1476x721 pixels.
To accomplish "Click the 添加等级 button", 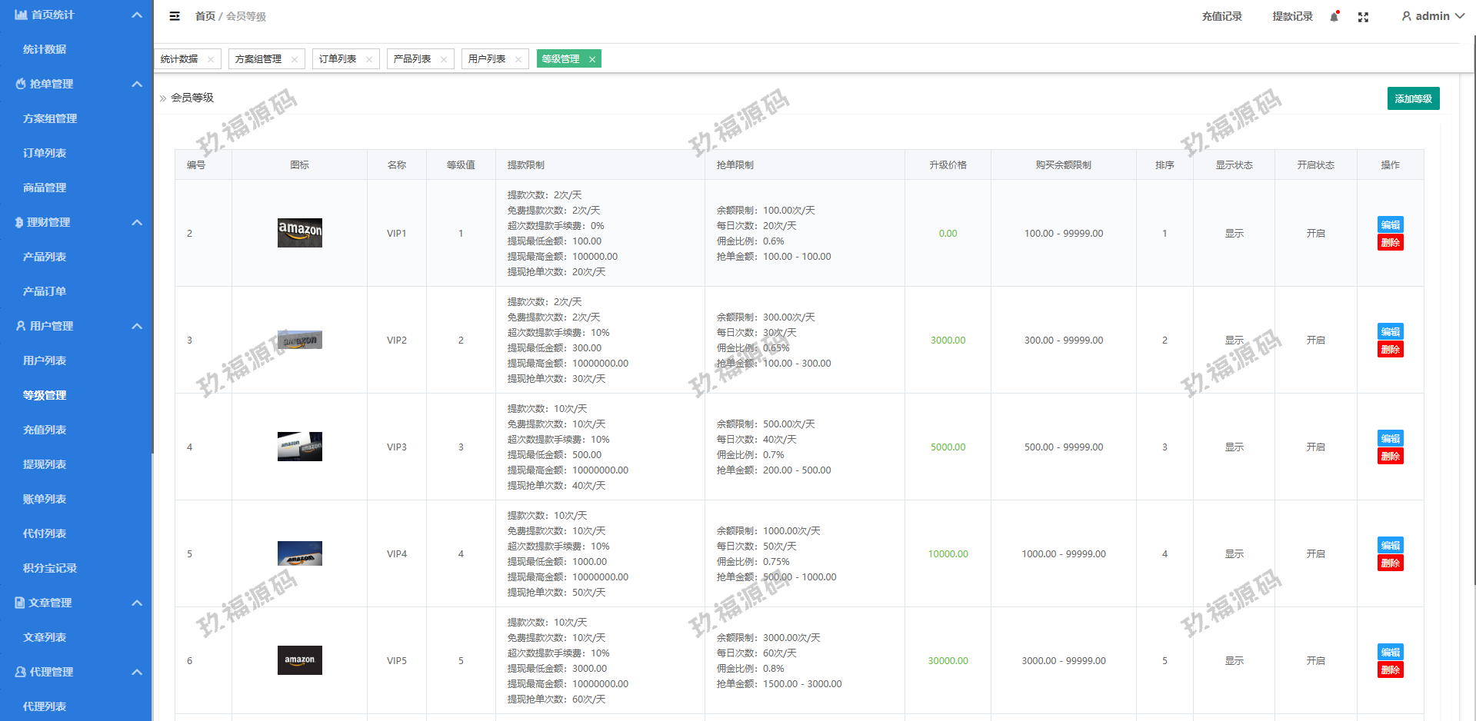I will 1413,98.
